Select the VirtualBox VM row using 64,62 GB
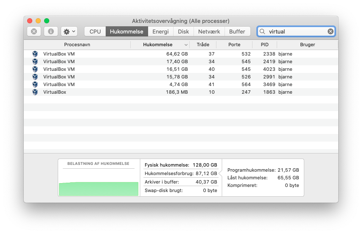 (x=181, y=54)
